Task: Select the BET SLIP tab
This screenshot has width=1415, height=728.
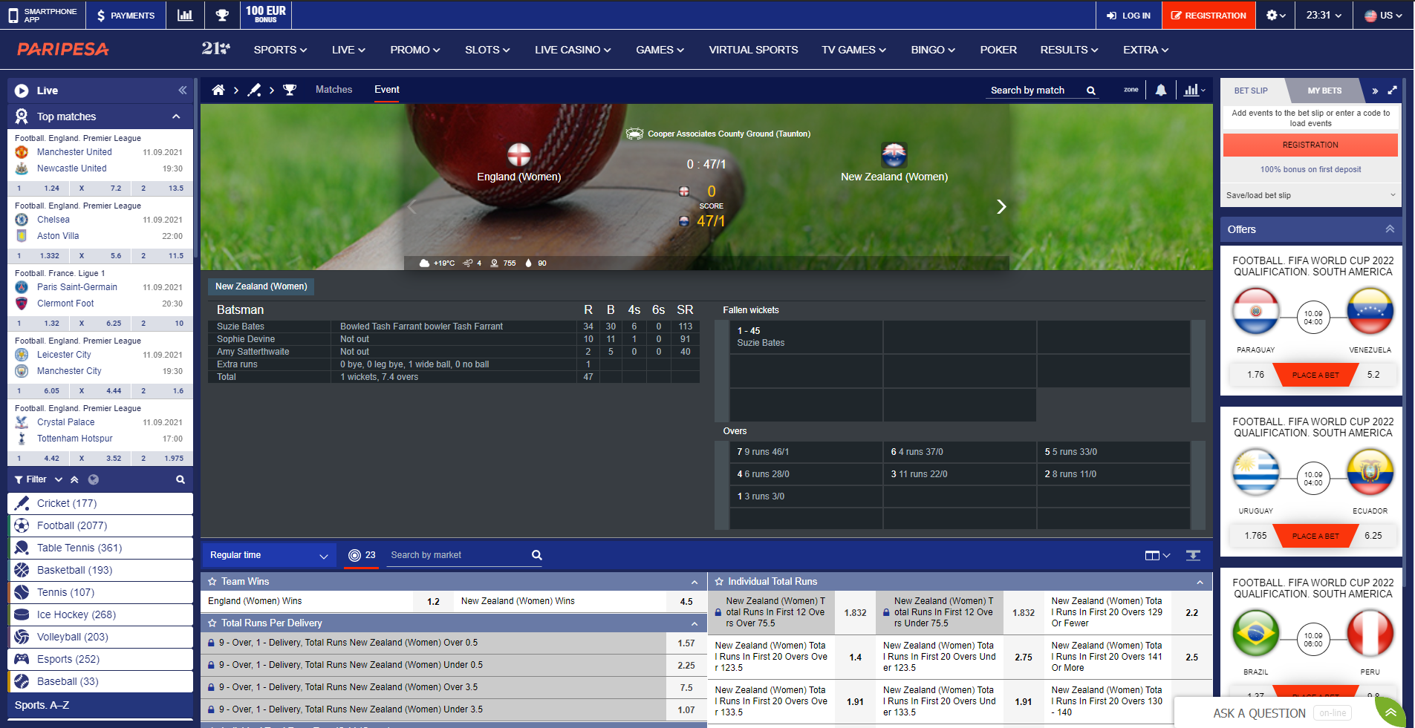Action: (x=1251, y=91)
